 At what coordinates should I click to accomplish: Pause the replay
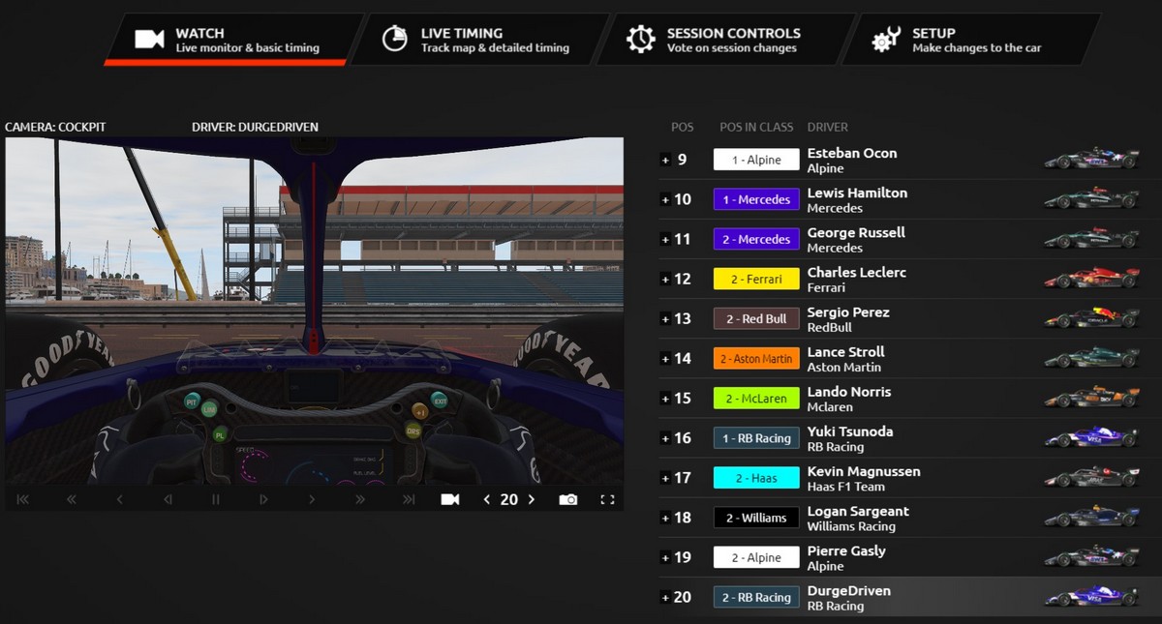pyautogui.click(x=216, y=499)
